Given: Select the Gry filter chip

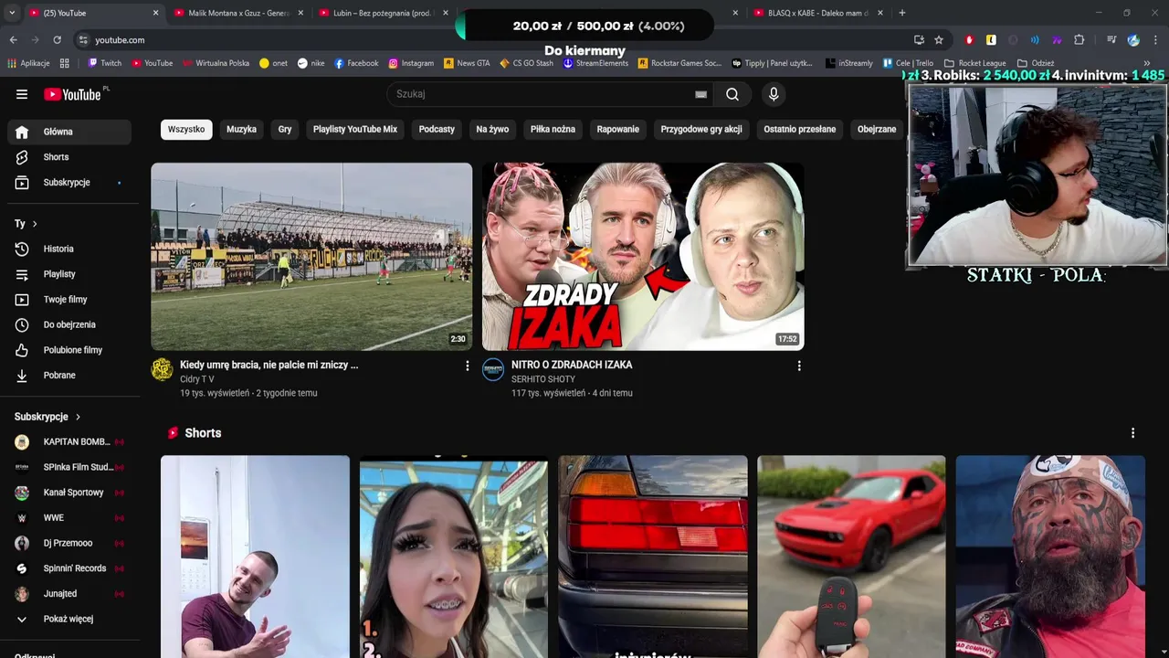Looking at the screenshot, I should click(x=285, y=130).
